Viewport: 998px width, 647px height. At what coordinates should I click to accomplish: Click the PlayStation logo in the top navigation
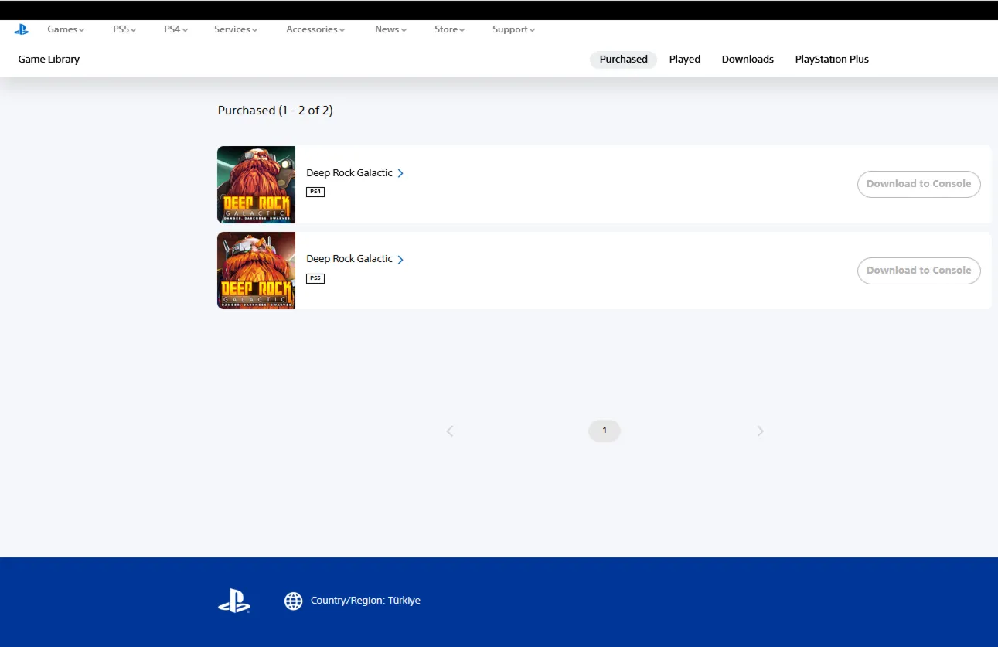(22, 29)
